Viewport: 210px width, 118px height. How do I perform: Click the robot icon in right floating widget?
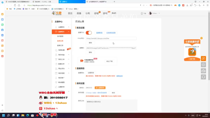(x=203, y=71)
